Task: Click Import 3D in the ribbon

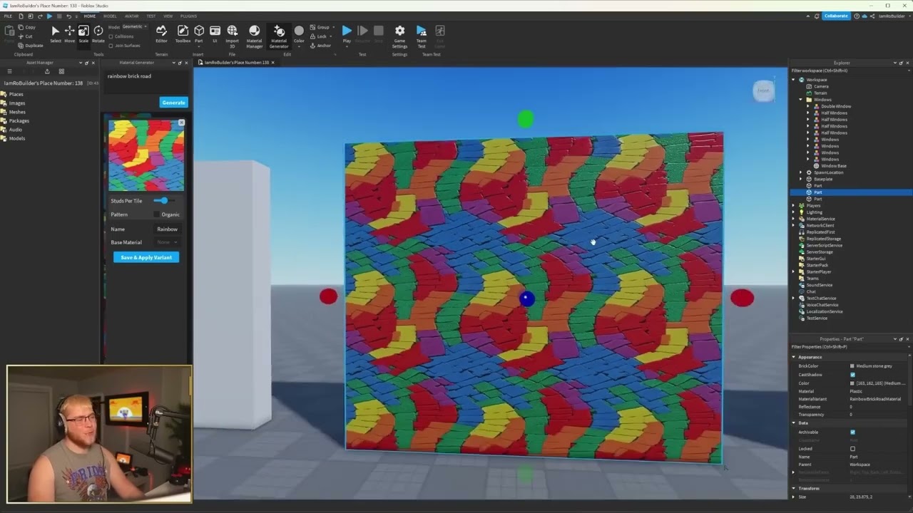Action: 233,35
